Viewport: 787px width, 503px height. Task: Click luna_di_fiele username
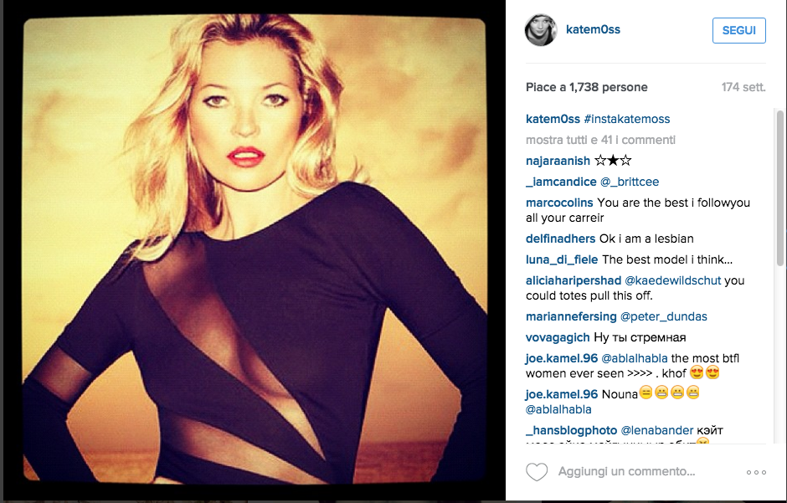(x=562, y=259)
